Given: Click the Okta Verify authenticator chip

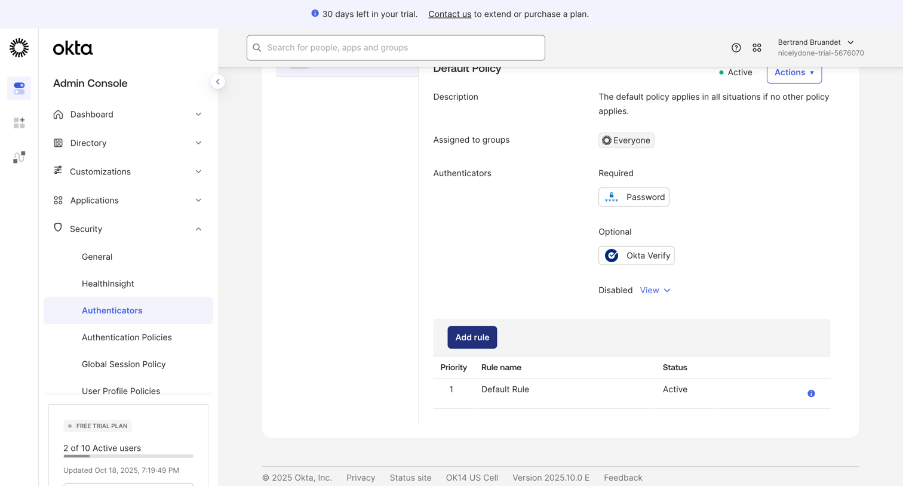Looking at the screenshot, I should tap(636, 256).
